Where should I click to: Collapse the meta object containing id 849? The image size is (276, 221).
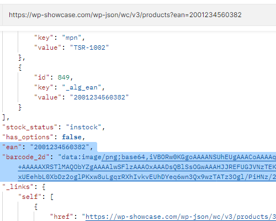pyautogui.click(x=20, y=67)
